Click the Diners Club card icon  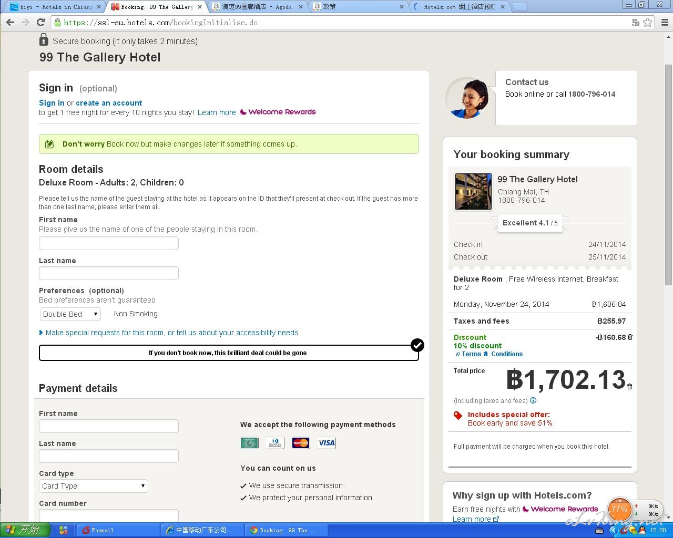click(x=275, y=443)
